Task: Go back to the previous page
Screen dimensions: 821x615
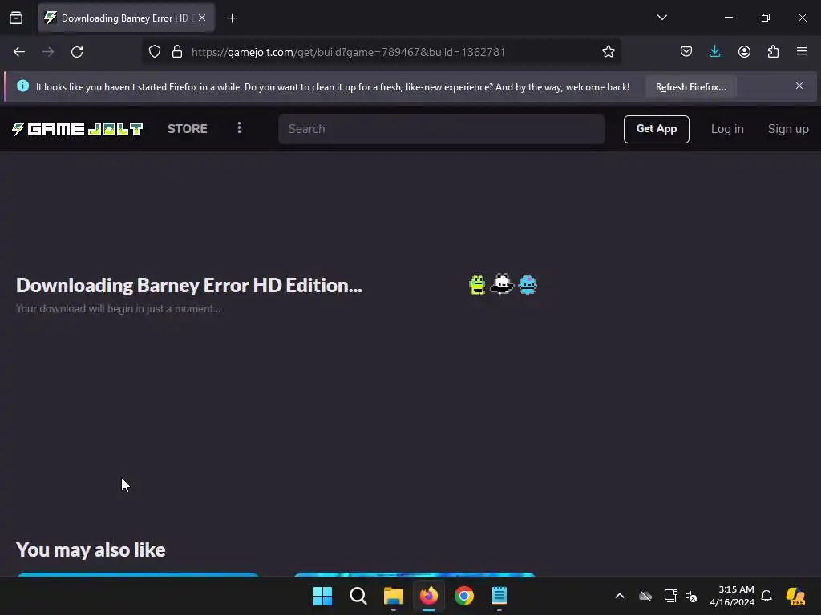Action: (19, 52)
